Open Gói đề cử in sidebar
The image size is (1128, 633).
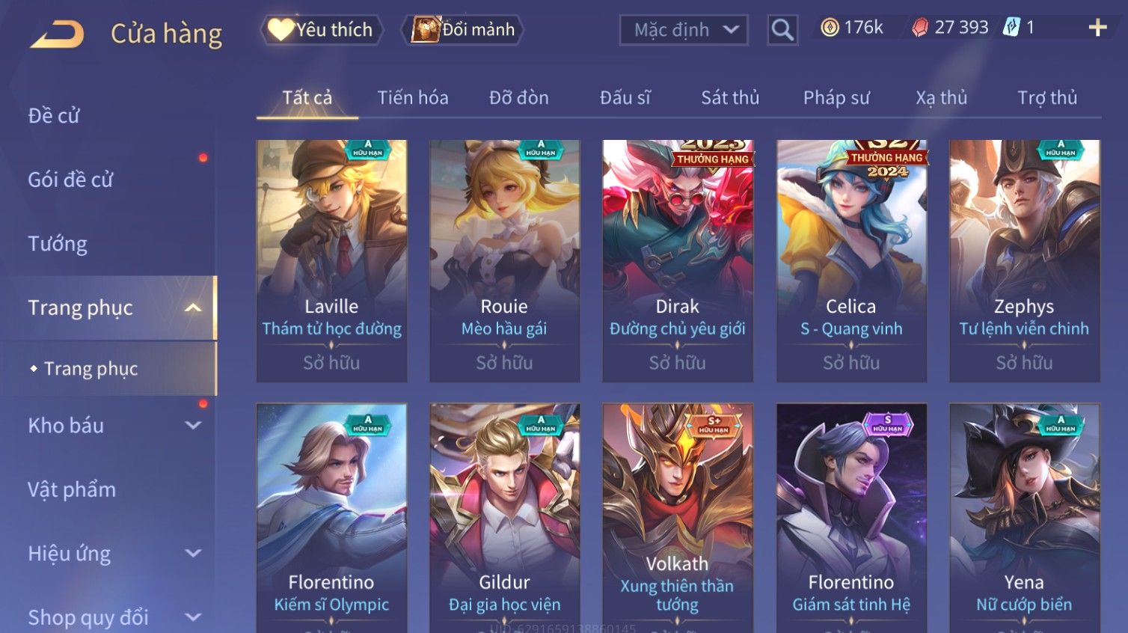coord(70,180)
